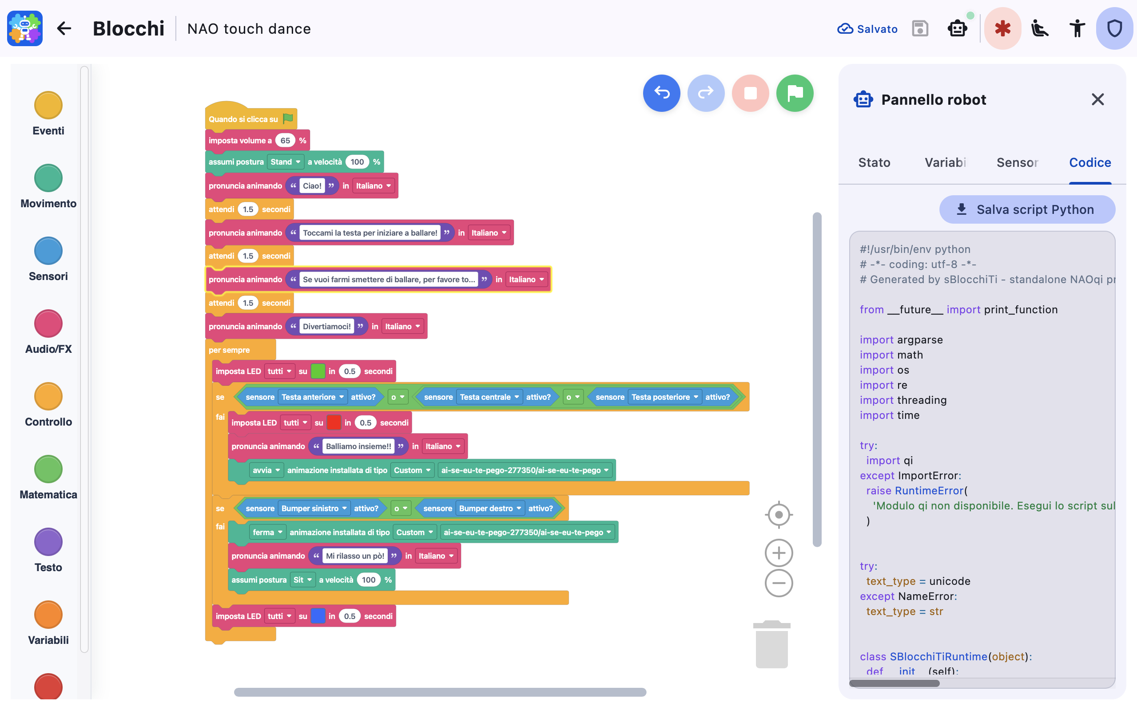Stop the running program
Viewport: 1137px width, 710px height.
click(750, 93)
